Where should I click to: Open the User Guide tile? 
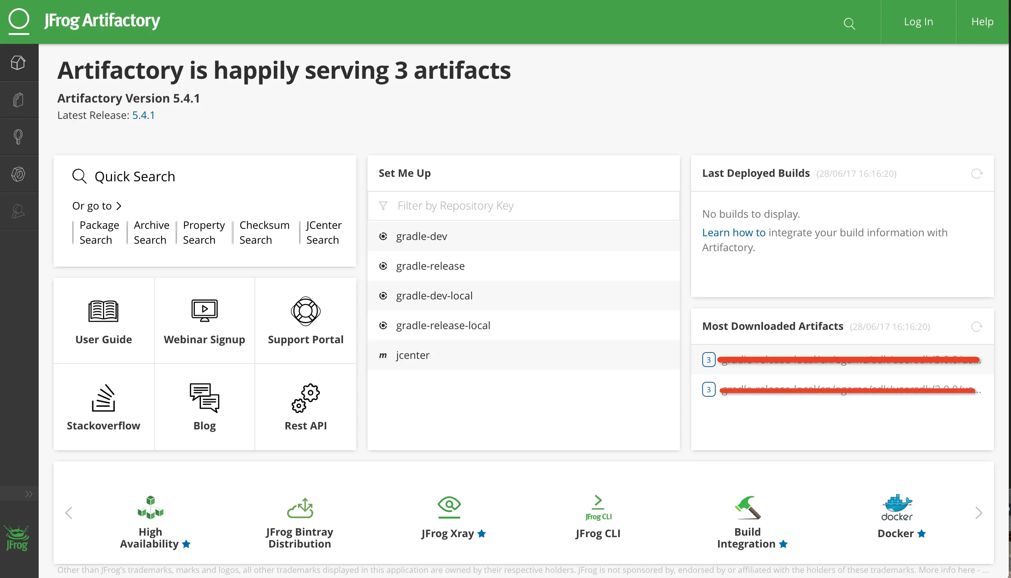click(103, 321)
